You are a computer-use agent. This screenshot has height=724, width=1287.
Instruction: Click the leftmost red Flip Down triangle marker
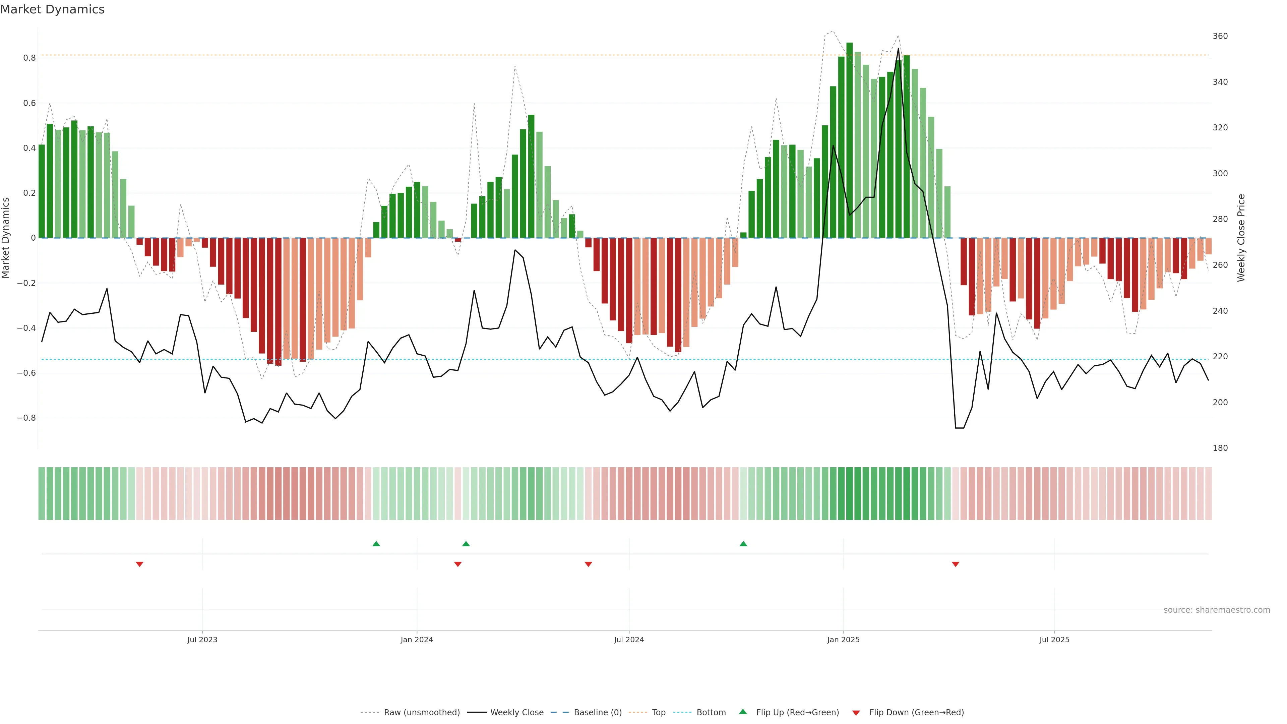click(140, 564)
